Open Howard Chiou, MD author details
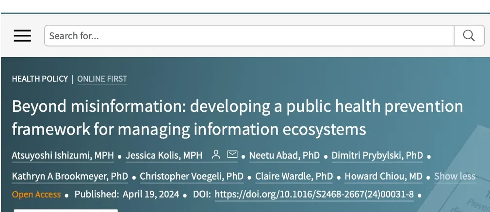 pyautogui.click(x=383, y=176)
